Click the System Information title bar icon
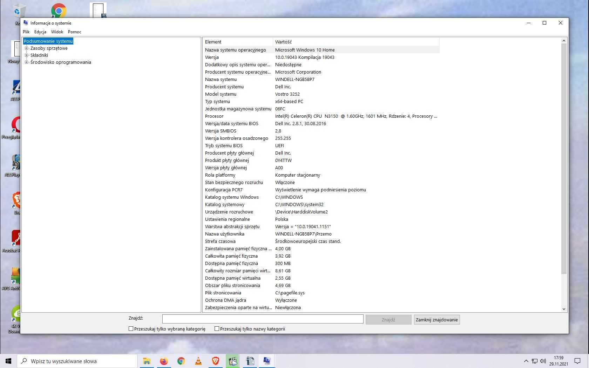Image resolution: width=589 pixels, height=368 pixels. click(x=26, y=23)
